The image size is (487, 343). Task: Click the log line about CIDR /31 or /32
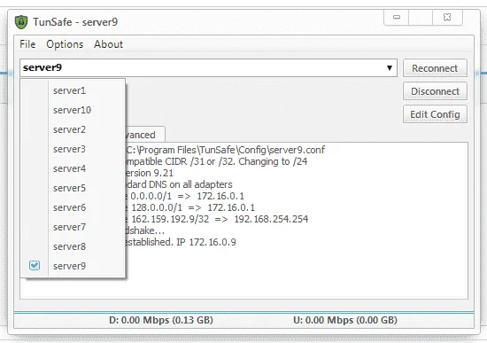coord(216,161)
